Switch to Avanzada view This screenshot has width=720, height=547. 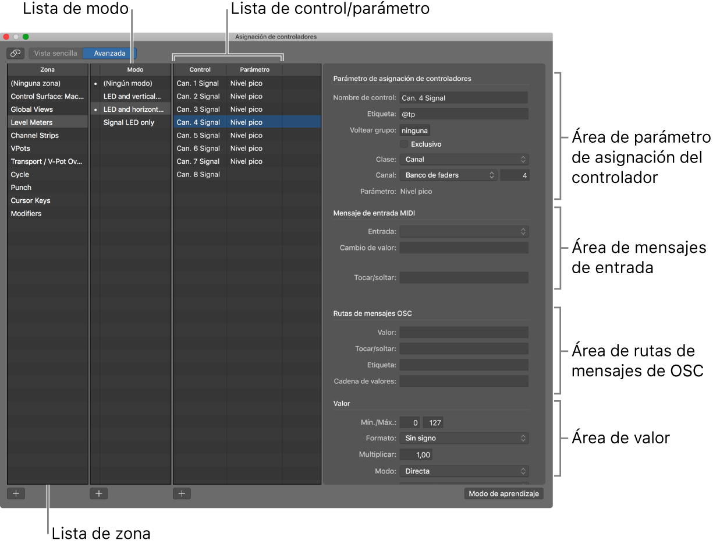[109, 53]
